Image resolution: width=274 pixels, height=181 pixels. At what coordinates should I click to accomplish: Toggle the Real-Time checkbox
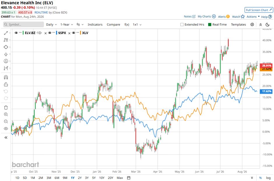[210, 25]
